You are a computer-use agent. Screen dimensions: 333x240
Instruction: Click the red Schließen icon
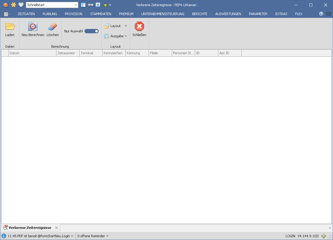[139, 26]
